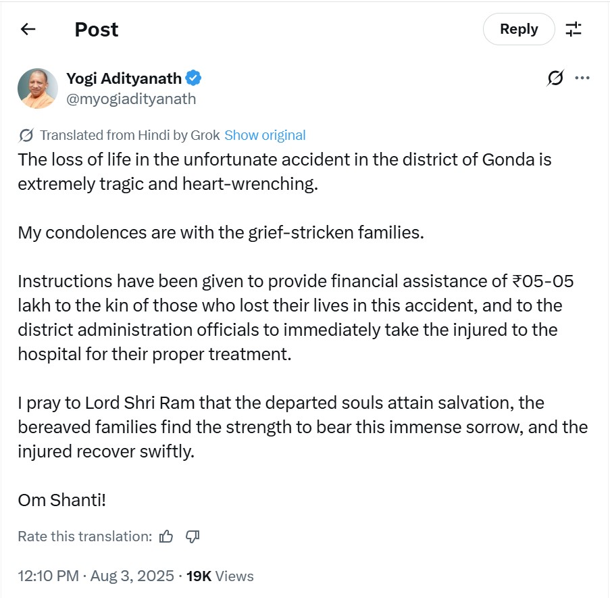Viewport: 610px width, 598px height.
Task: Click the Reply button
Action: point(518,29)
